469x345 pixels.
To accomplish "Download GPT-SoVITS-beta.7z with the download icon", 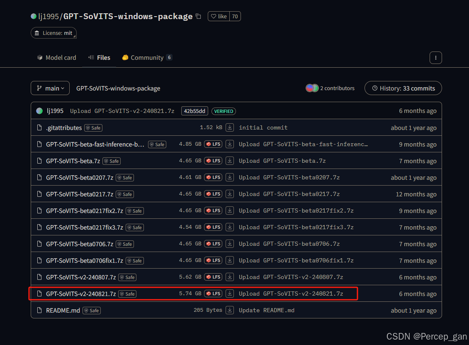I will [x=230, y=161].
